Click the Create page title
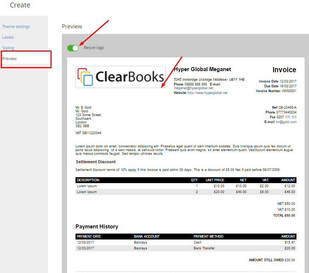The image size is (309, 273). [20, 5]
